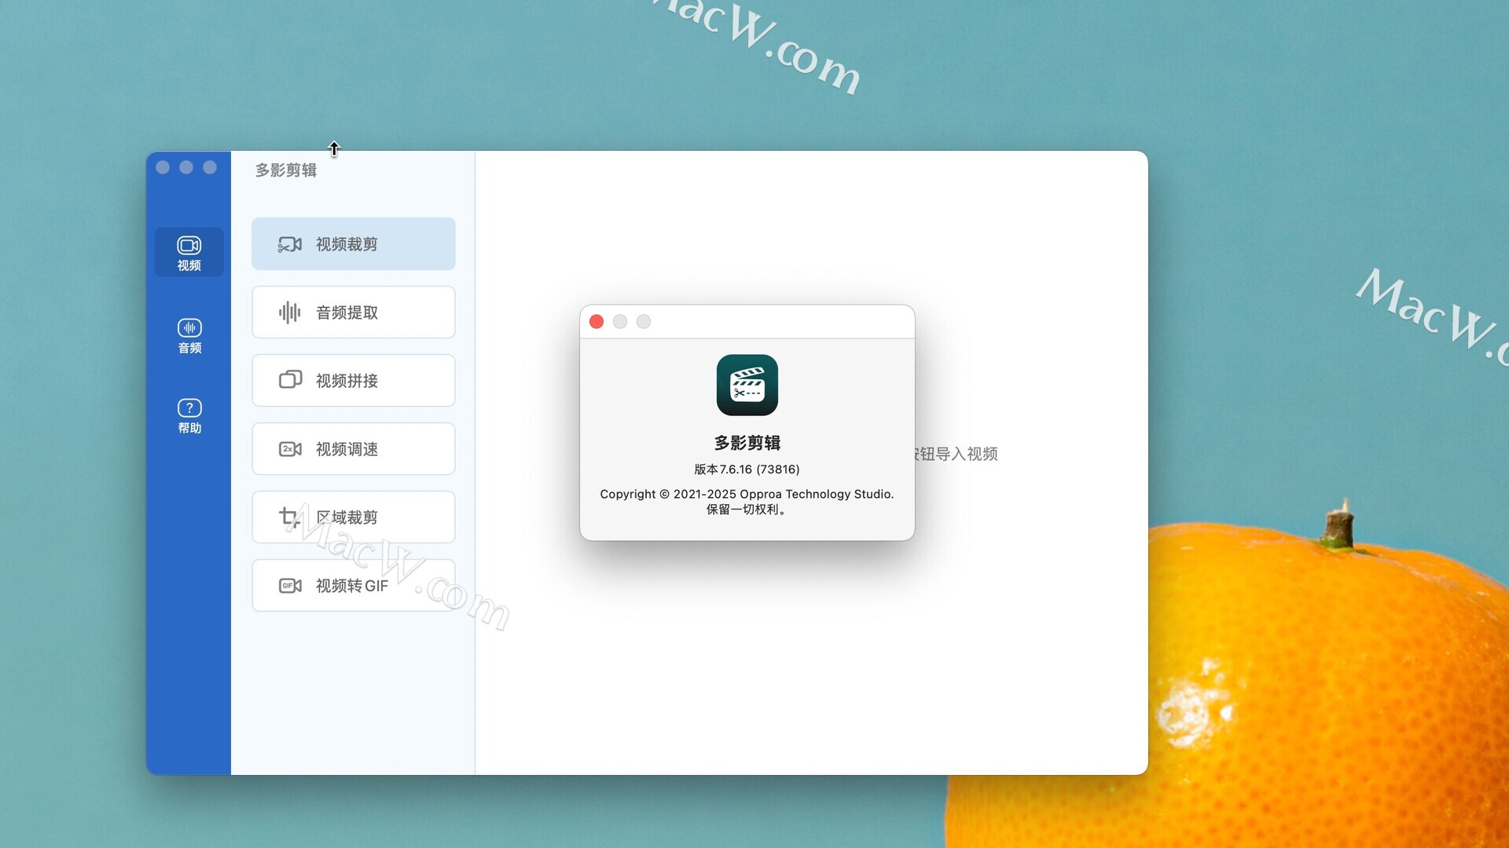The height and width of the screenshot is (848, 1509).
Task: Click the Opproa Technology Studio copyright line
Action: 747,494
